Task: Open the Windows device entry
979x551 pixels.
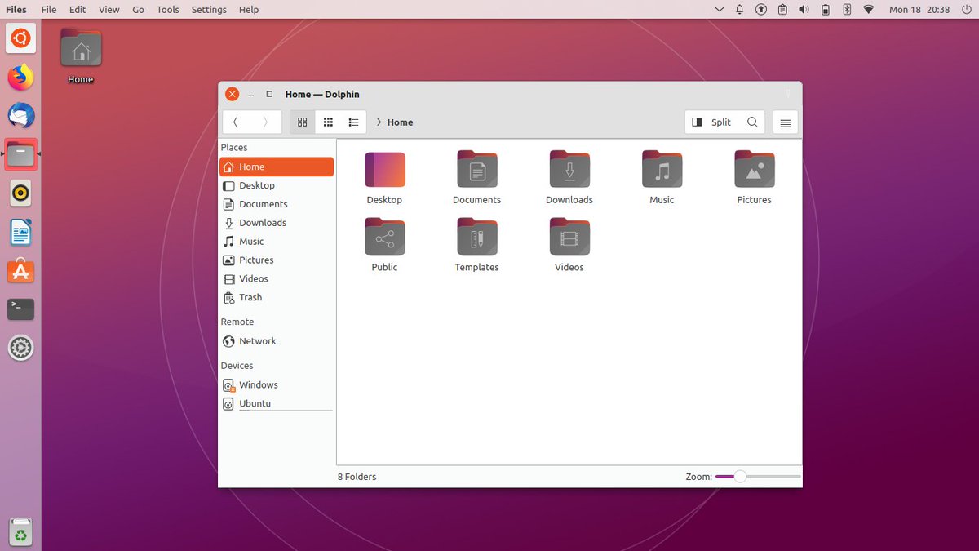Action: coord(277,385)
